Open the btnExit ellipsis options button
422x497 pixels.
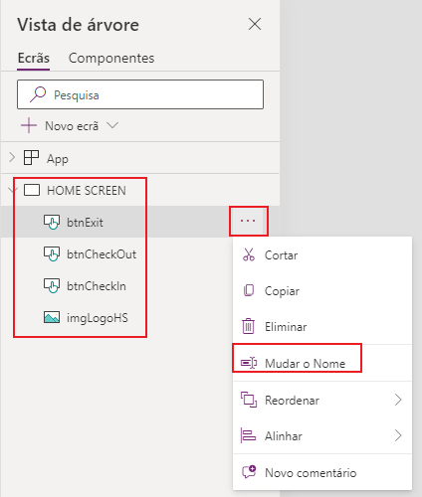click(x=248, y=221)
